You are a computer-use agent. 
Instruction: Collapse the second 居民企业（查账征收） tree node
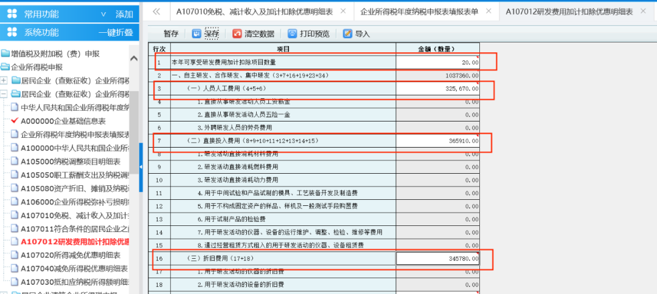4,94
